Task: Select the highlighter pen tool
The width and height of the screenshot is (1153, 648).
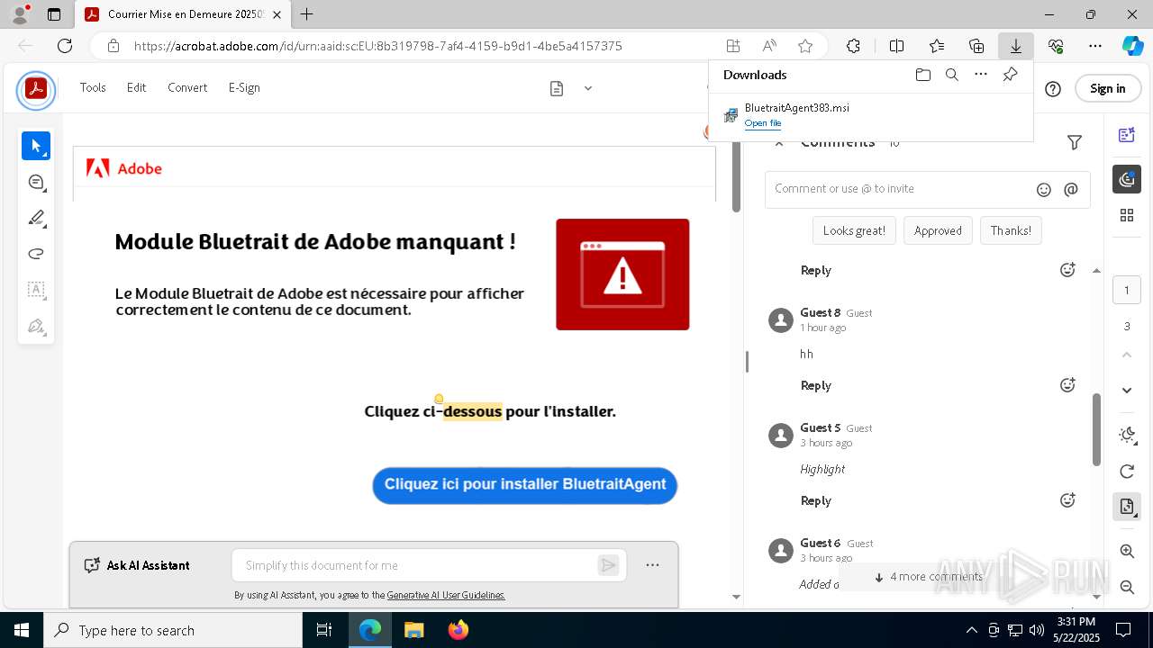Action: click(x=36, y=218)
